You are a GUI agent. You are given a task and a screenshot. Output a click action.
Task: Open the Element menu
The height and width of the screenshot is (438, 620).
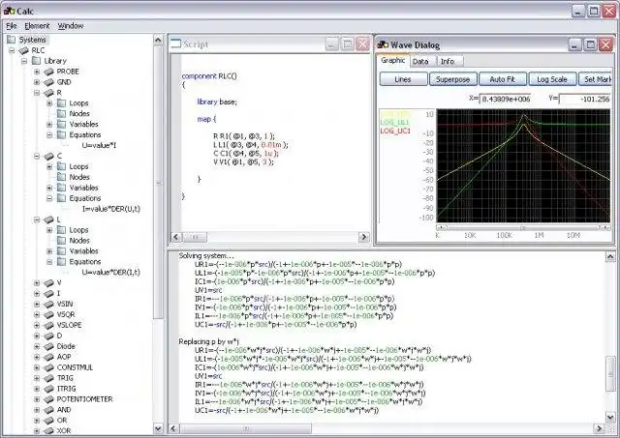point(37,25)
